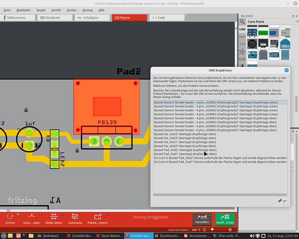This screenshot has width=299, height=239.
Task: Open the Hilfe menu
Action: click(101, 11)
